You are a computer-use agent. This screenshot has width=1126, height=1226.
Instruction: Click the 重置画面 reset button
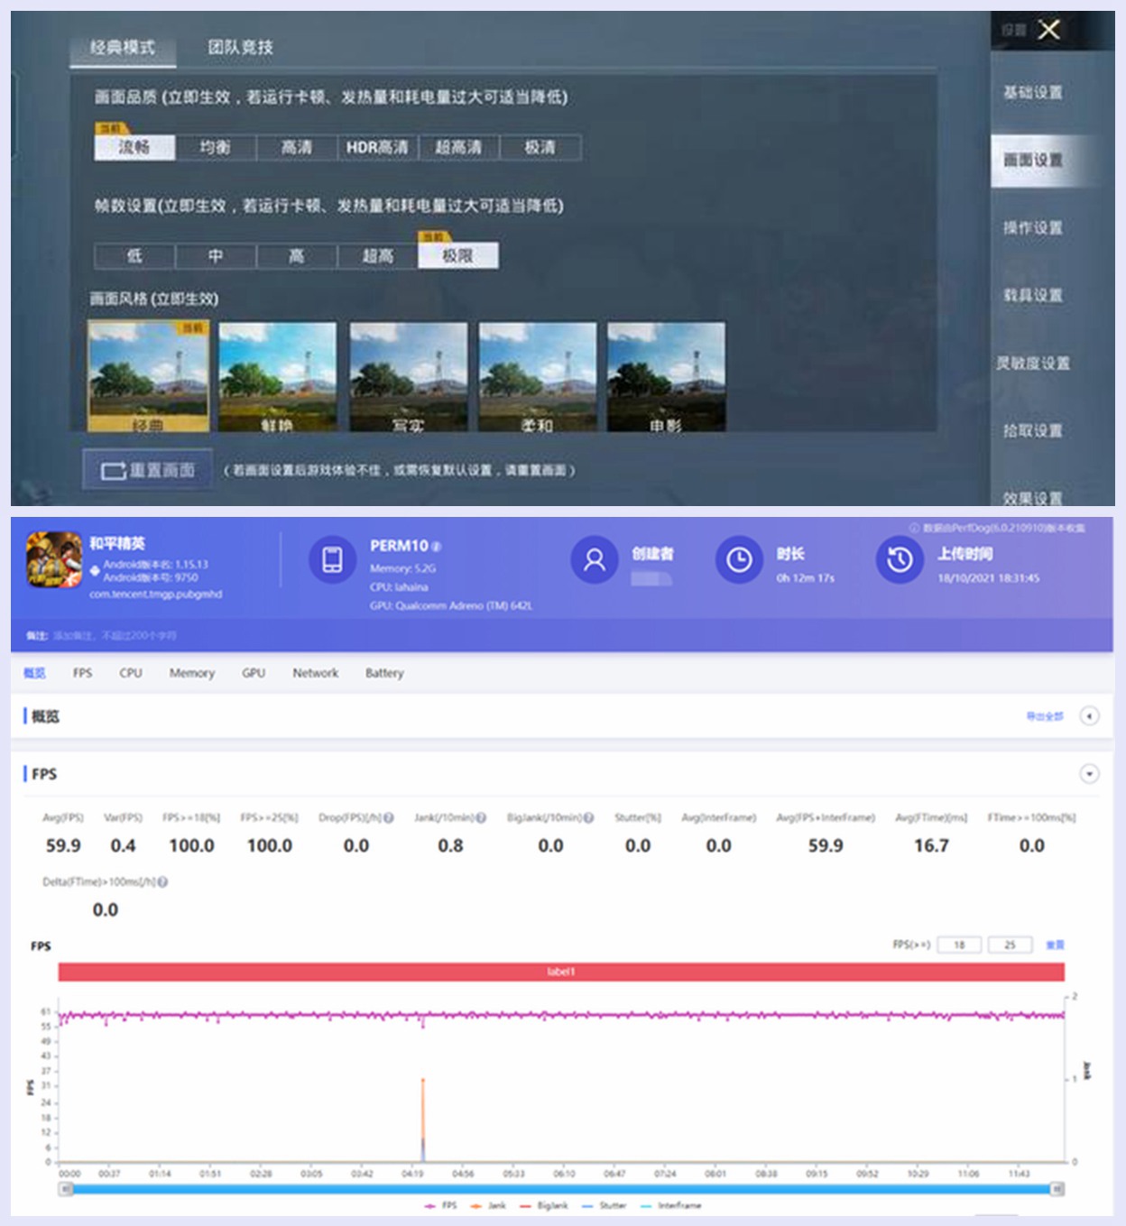click(x=148, y=470)
